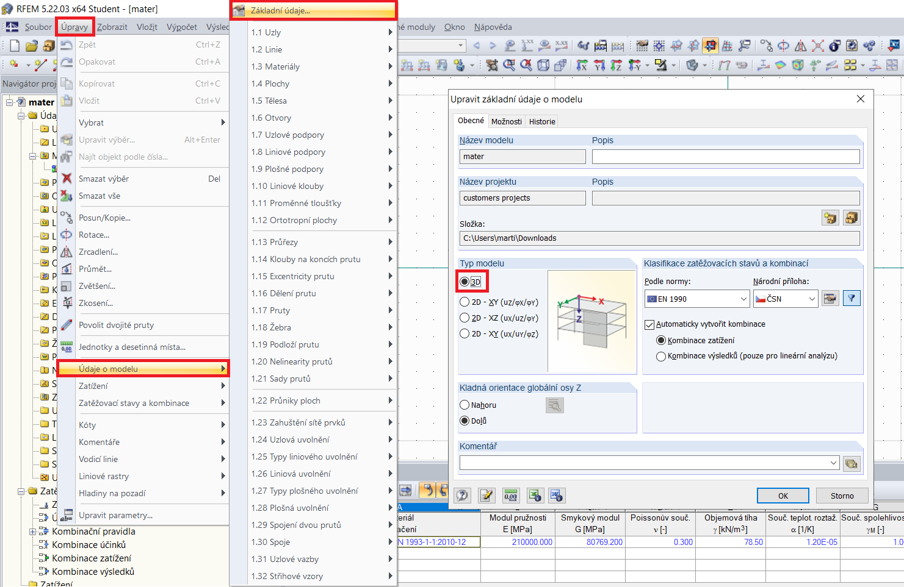904x587 pixels.
Task: Select 2D - XY (uz/φx/φy) model type
Action: [465, 302]
